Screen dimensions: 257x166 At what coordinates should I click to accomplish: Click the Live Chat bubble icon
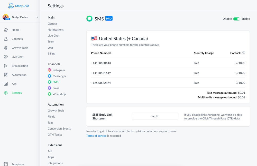pyautogui.click(x=6, y=57)
